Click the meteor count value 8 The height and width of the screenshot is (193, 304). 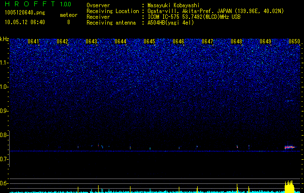pos(69,22)
